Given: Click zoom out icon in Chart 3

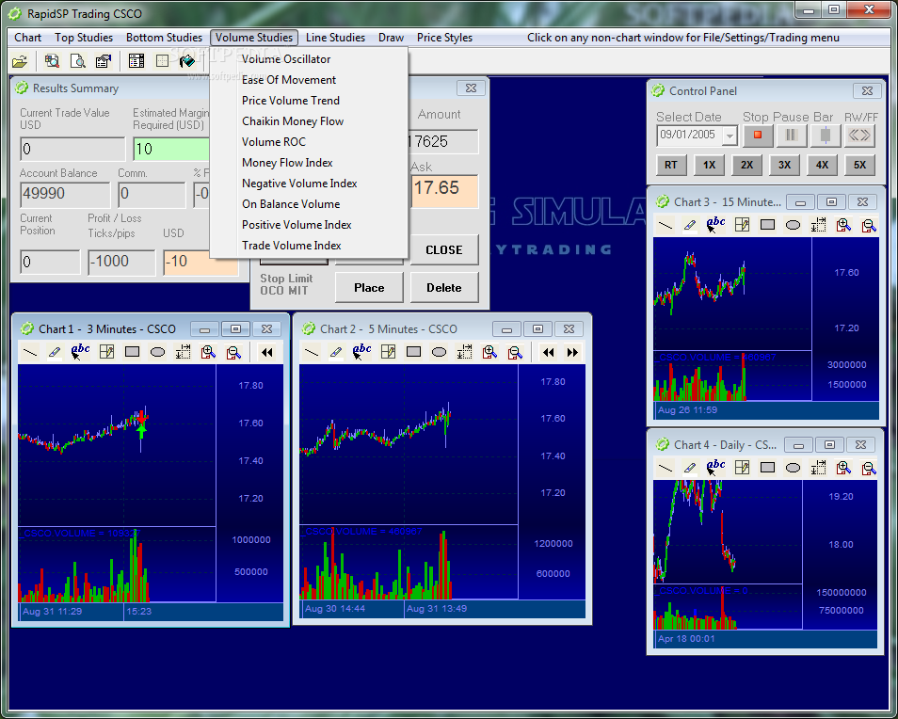Looking at the screenshot, I should [x=869, y=225].
